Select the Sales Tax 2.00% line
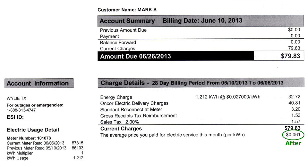 coord(200,122)
